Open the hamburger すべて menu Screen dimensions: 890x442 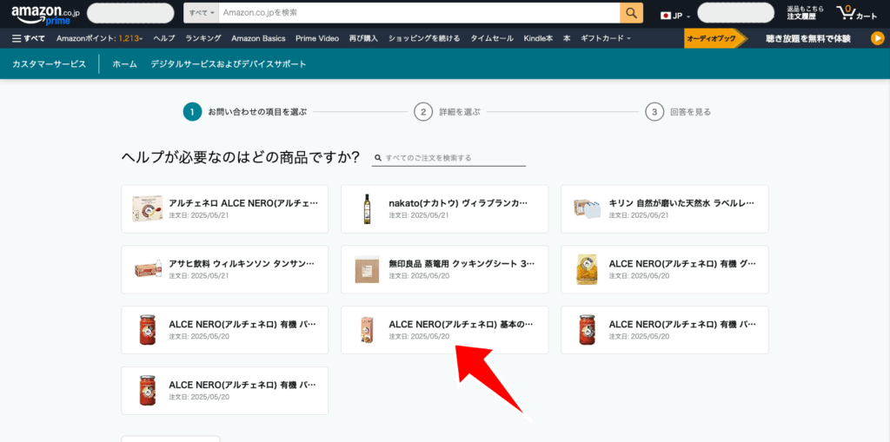click(29, 38)
